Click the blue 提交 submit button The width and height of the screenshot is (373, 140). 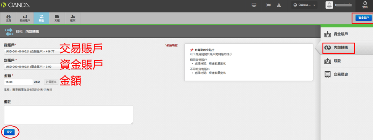9,132
